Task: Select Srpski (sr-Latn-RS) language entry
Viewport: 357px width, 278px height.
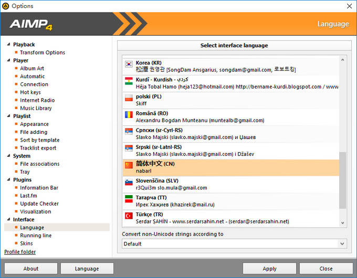Action: pos(230,151)
